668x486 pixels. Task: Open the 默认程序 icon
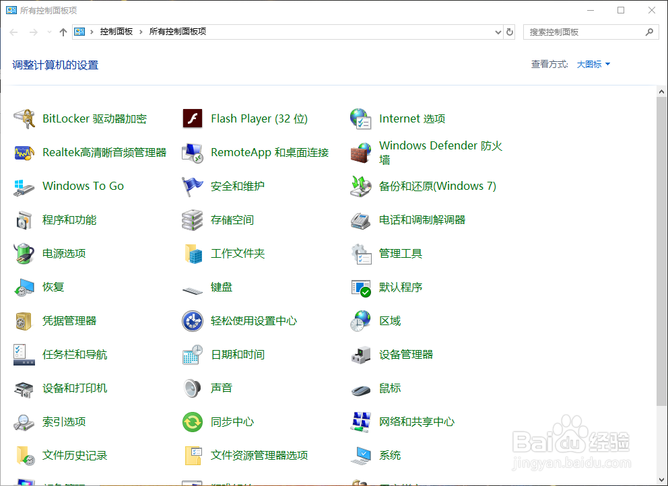click(x=361, y=288)
